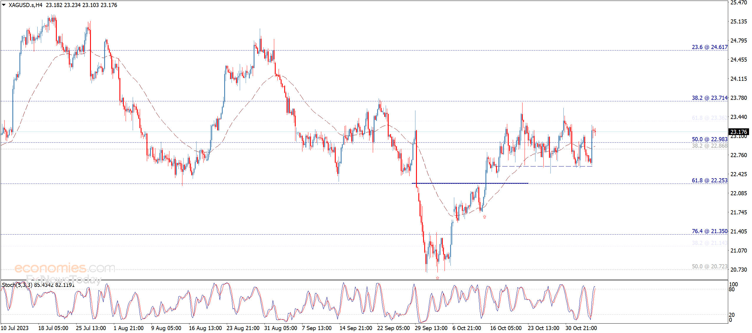The height and width of the screenshot is (333, 752).
Task: Click the 25 Jul 13:00 date label
Action: [91, 328]
